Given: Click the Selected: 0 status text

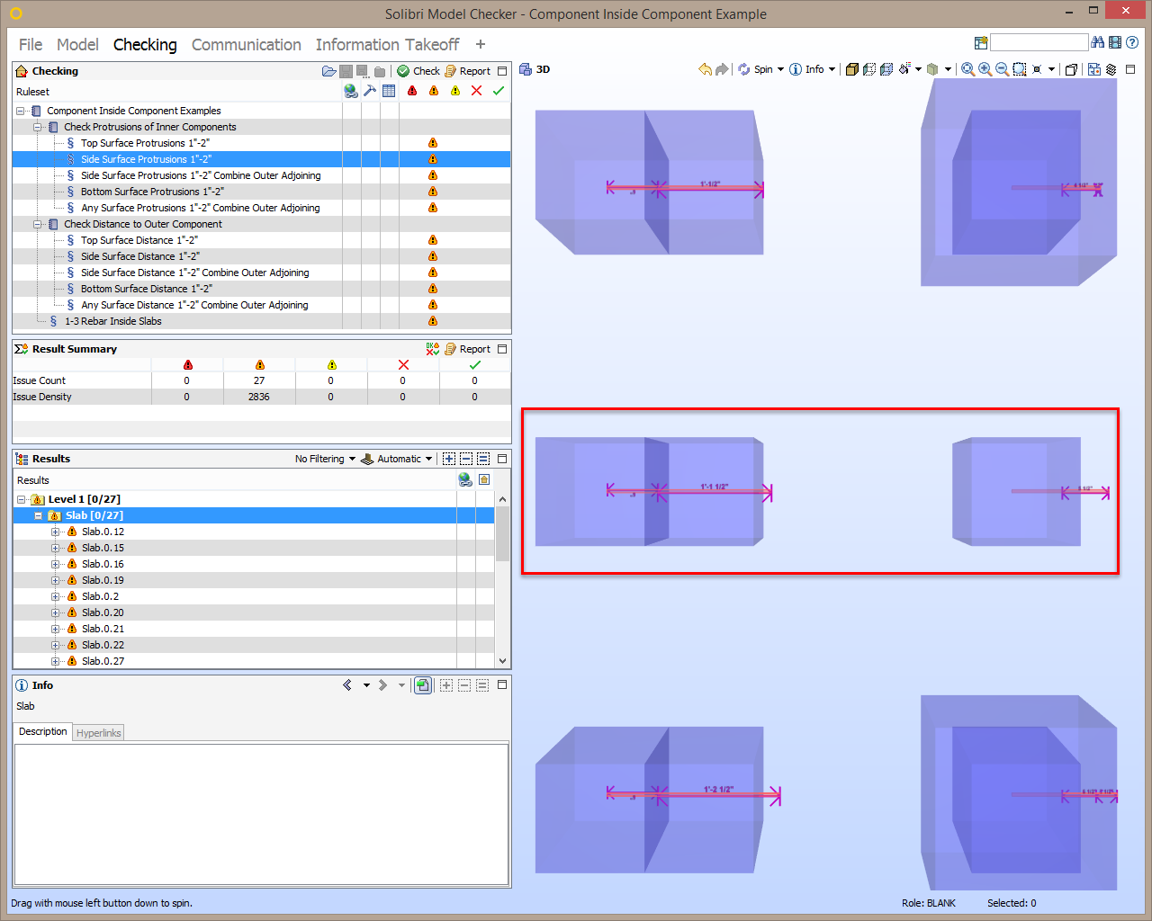Looking at the screenshot, I should [x=1012, y=903].
